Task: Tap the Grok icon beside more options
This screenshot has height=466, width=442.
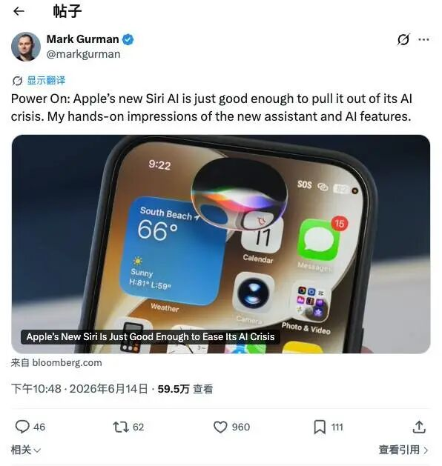Action: (403, 39)
